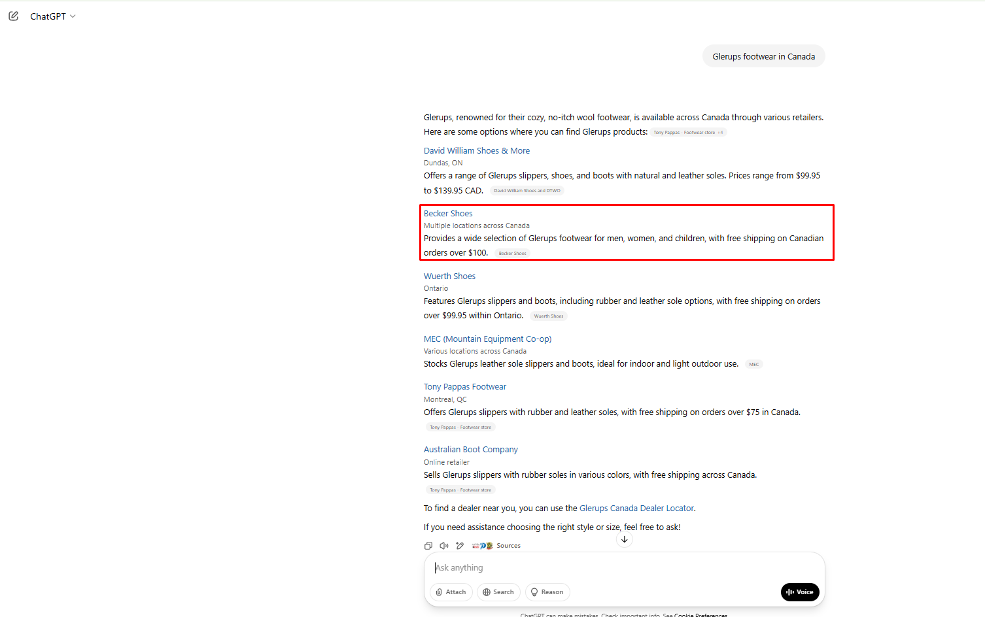The image size is (985, 617).
Task: Click the small MEC source citation chip
Action: point(753,365)
